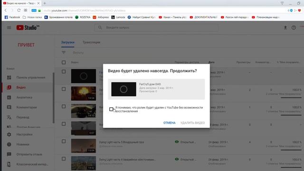Click the comments icon in the sidebar
304x171 pixels.
click(9, 107)
